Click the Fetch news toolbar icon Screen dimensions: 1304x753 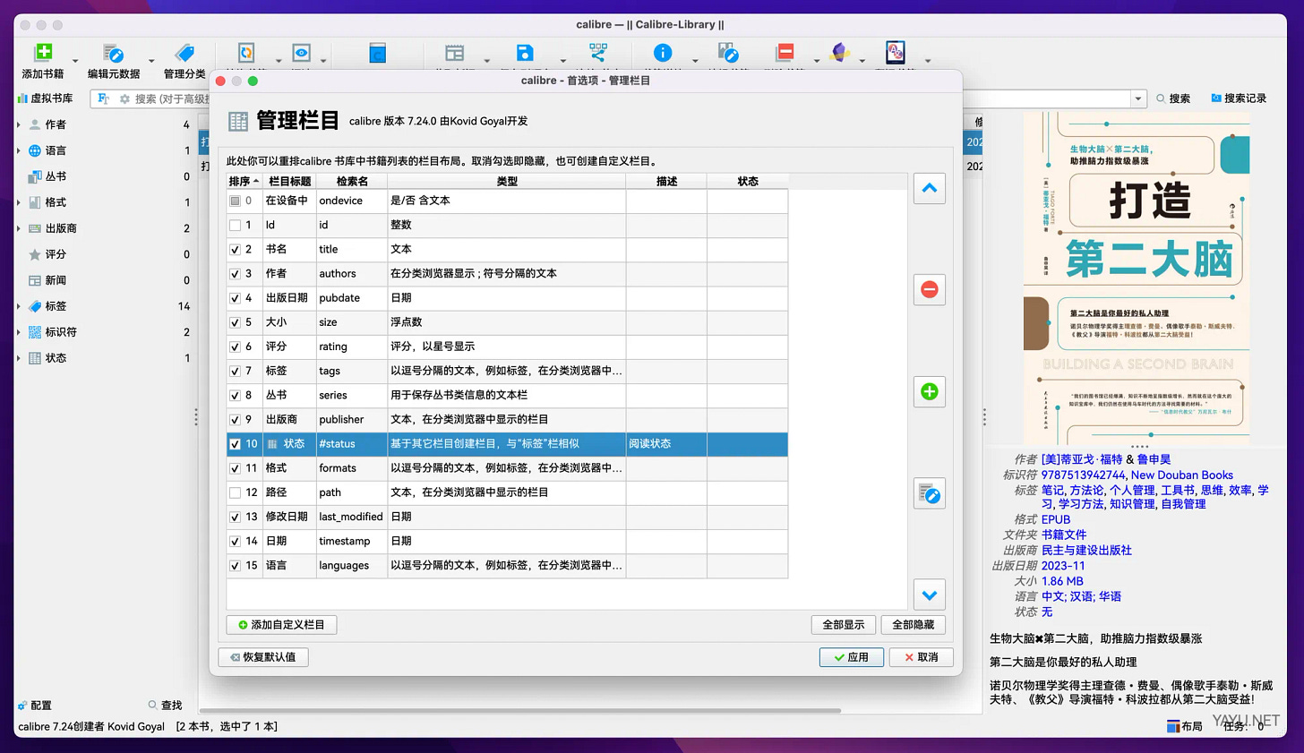[455, 53]
